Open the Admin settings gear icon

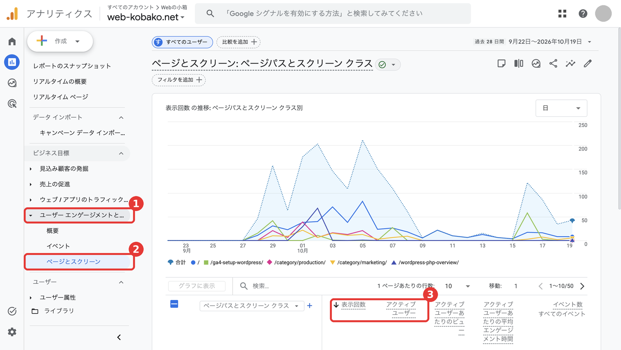[x=12, y=332]
